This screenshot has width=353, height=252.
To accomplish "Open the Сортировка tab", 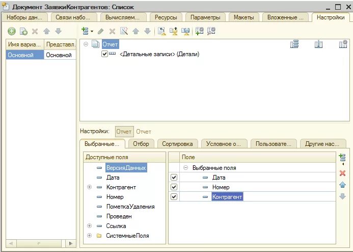I will pyautogui.click(x=177, y=144).
